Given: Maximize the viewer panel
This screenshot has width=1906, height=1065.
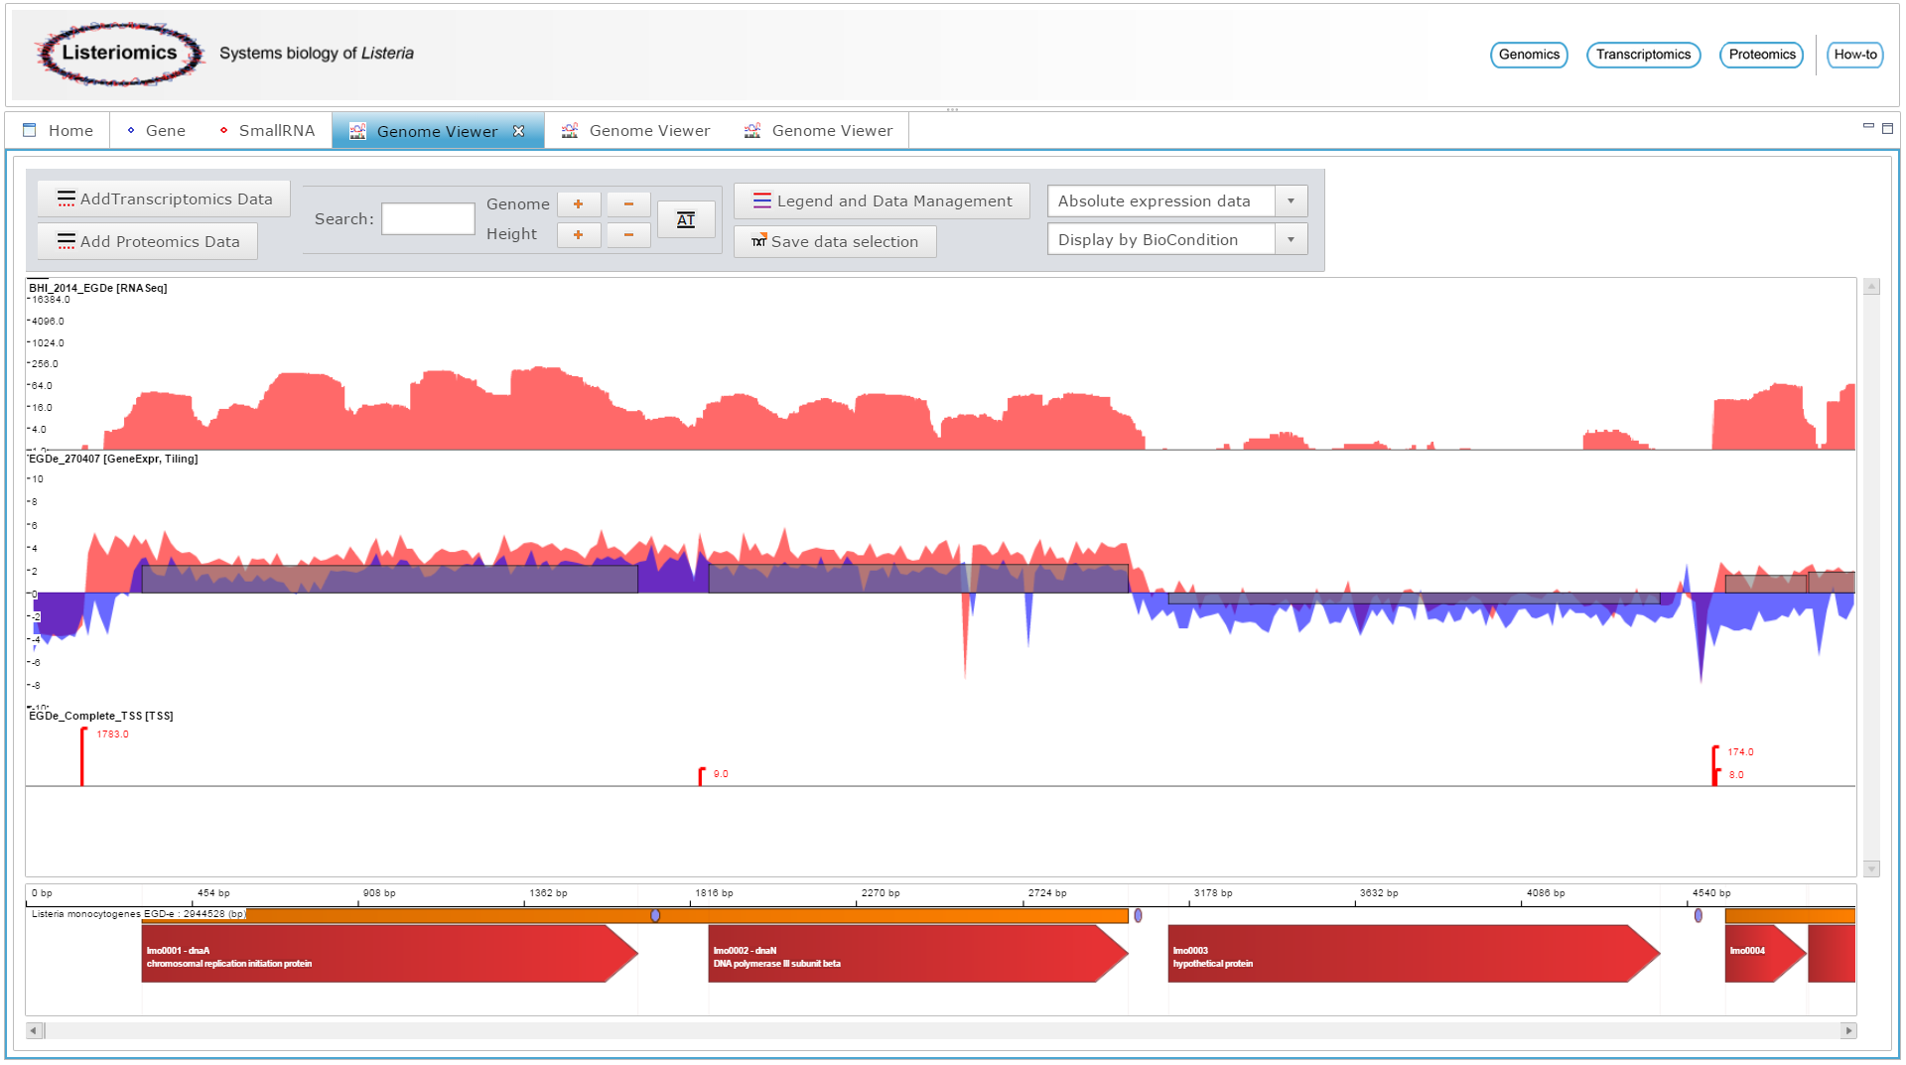Looking at the screenshot, I should [1887, 128].
